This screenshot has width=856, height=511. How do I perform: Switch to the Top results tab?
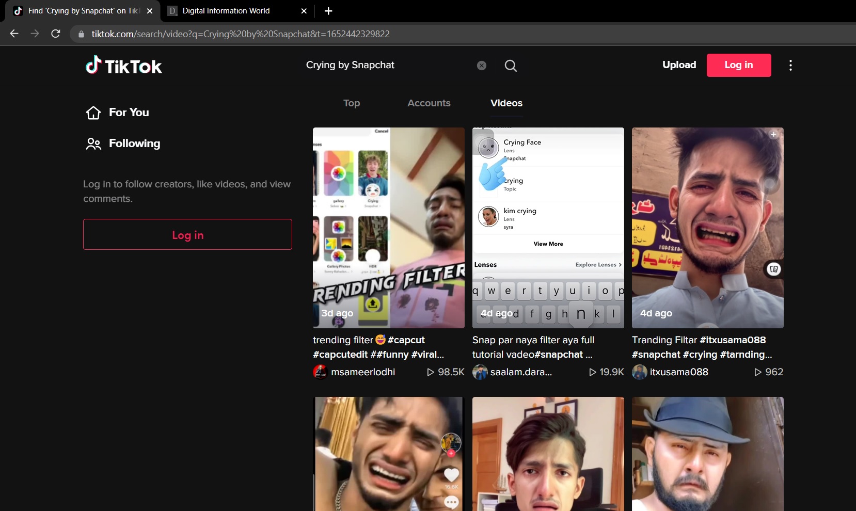[x=352, y=103]
